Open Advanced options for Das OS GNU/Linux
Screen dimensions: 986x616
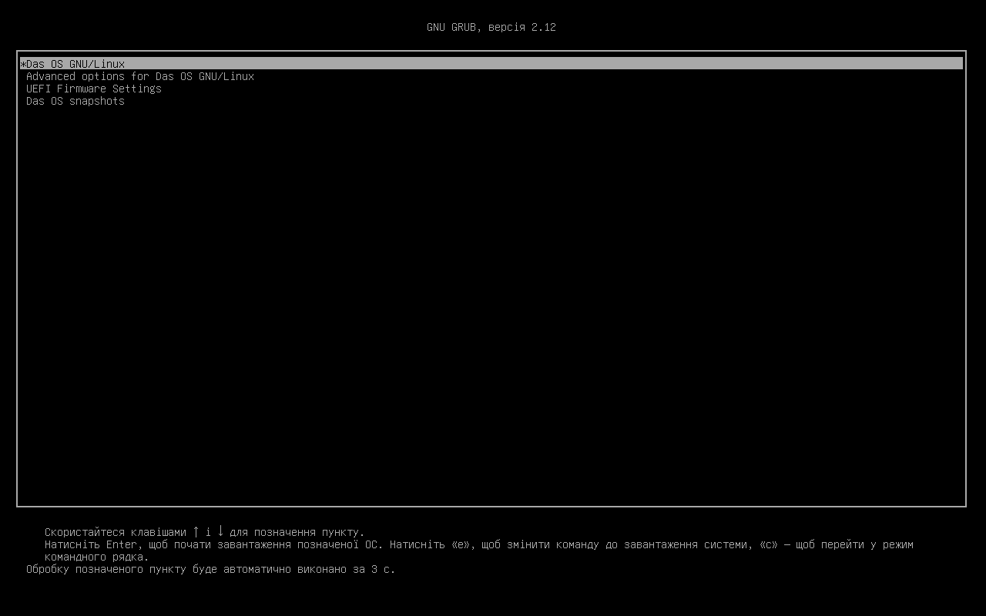coord(140,76)
